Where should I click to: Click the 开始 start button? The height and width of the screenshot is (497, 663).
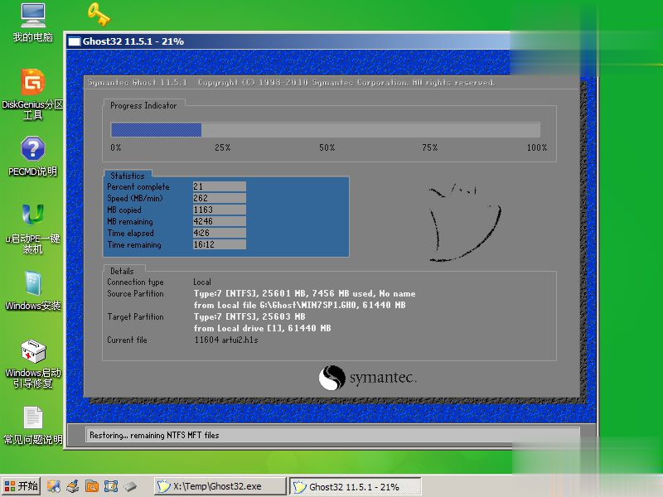[x=22, y=486]
